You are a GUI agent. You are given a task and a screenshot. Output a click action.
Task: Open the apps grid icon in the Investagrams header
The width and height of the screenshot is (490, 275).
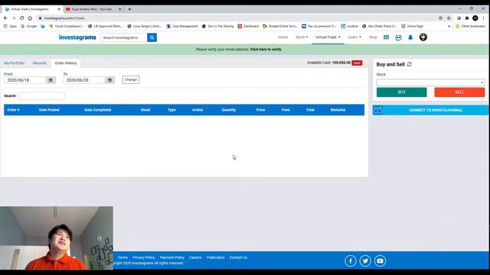pyautogui.click(x=386, y=37)
